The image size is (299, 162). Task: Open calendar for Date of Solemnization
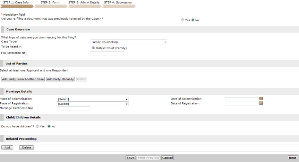point(261,99)
